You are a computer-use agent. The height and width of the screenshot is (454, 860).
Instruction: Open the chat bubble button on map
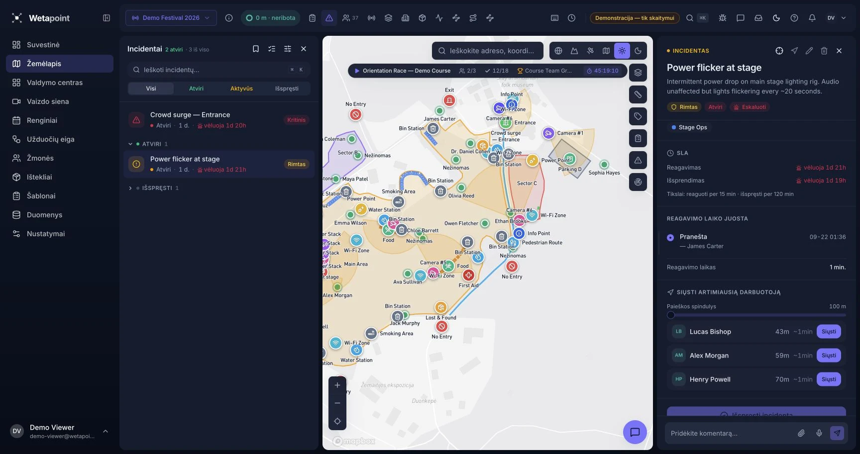pos(635,432)
